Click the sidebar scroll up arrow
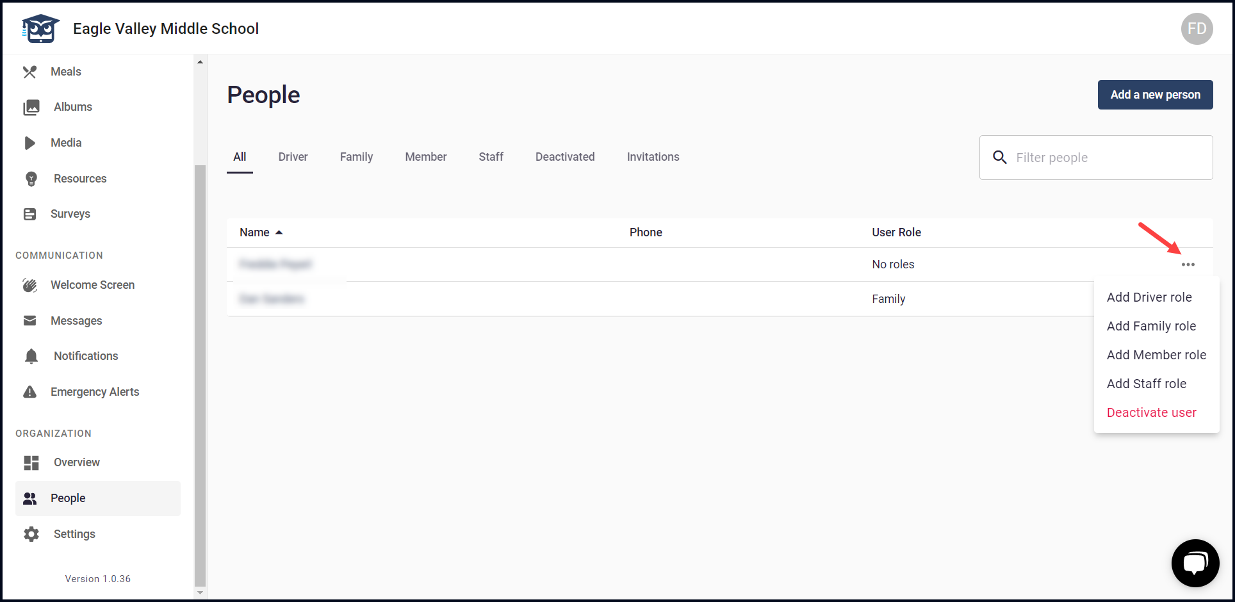 tap(200, 62)
